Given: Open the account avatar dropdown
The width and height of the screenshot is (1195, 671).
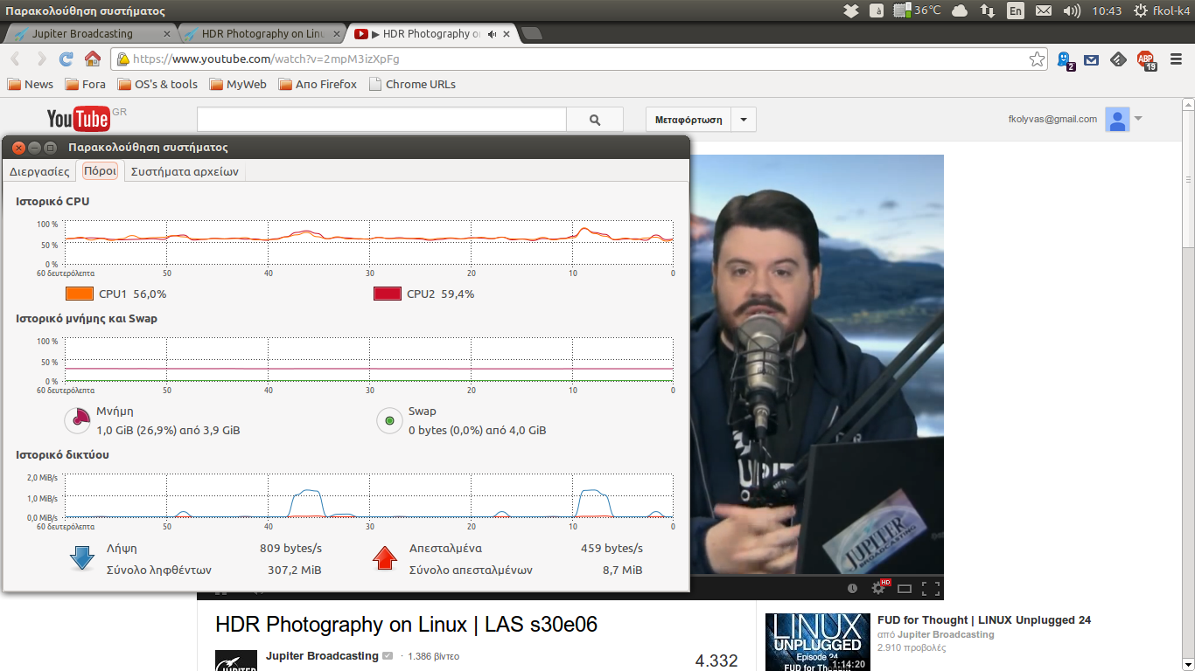Looking at the screenshot, I should click(x=1123, y=120).
